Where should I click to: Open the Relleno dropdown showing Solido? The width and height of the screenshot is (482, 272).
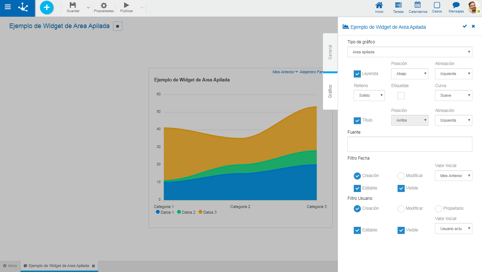click(x=369, y=95)
